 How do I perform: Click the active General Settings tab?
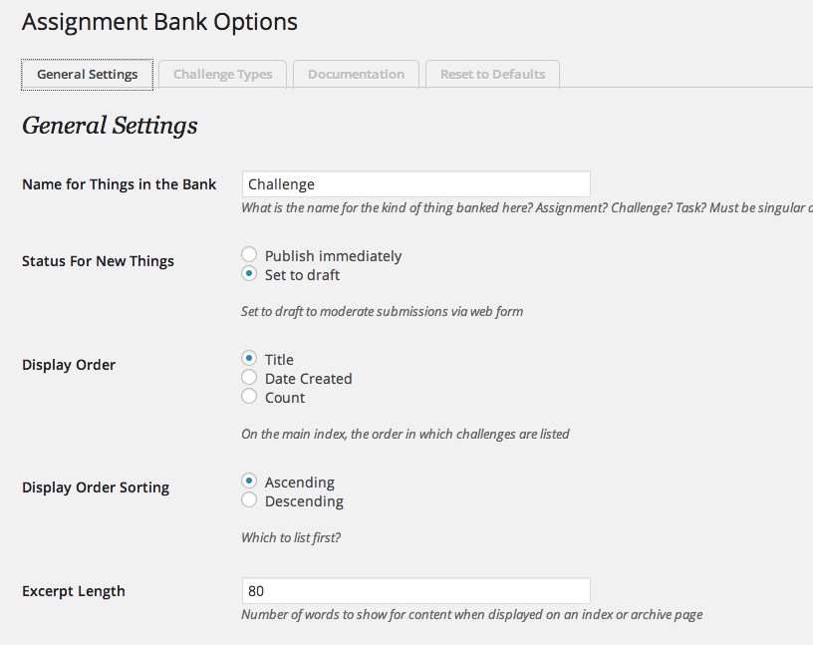pos(87,74)
